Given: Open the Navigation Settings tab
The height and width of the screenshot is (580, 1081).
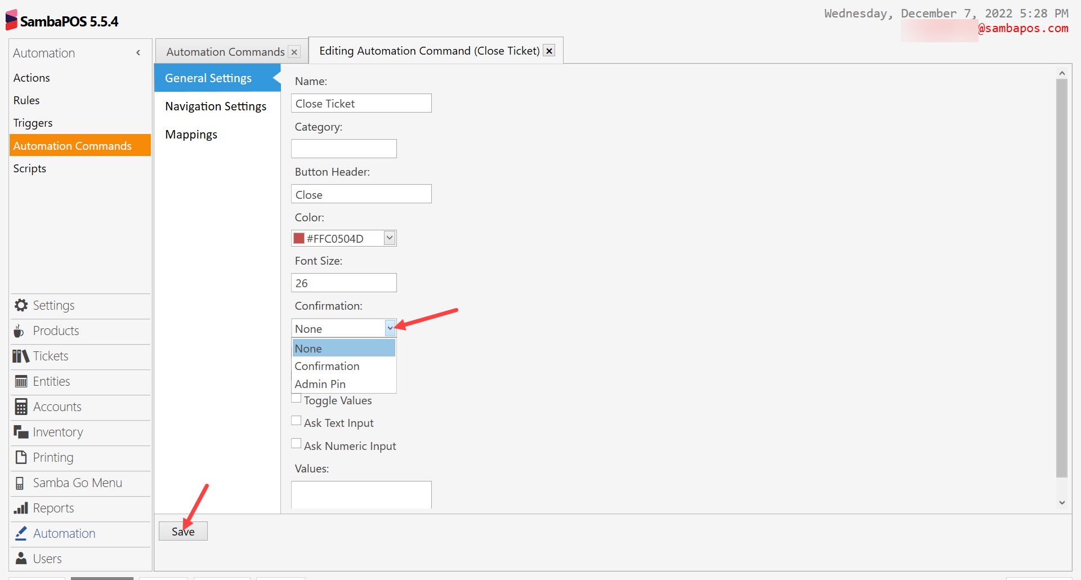Looking at the screenshot, I should click(x=216, y=106).
